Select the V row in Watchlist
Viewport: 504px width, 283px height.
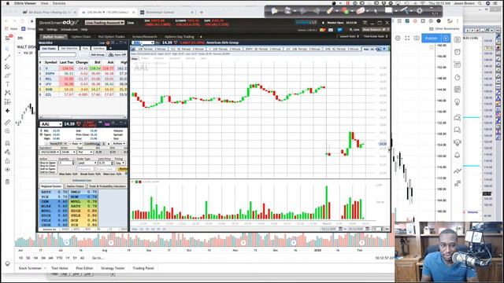pyautogui.click(x=83, y=68)
